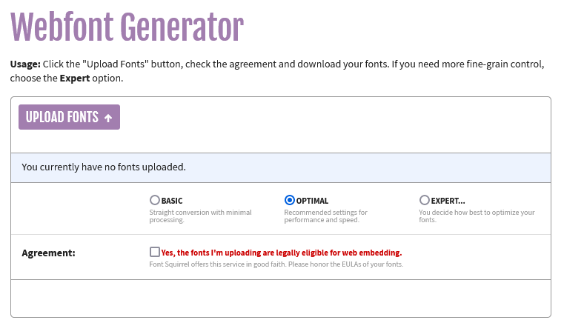Click the OPTIMAL option label

pos(312,201)
